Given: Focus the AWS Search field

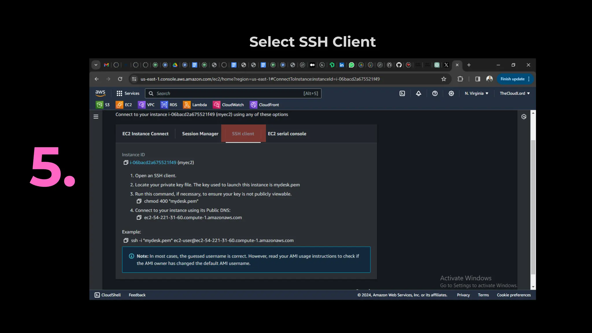Looking at the screenshot, I should tap(233, 93).
